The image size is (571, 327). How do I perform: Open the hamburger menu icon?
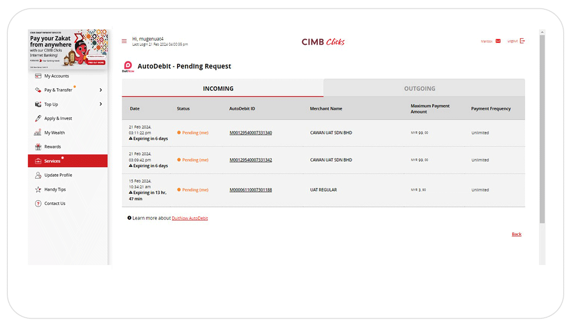[124, 41]
